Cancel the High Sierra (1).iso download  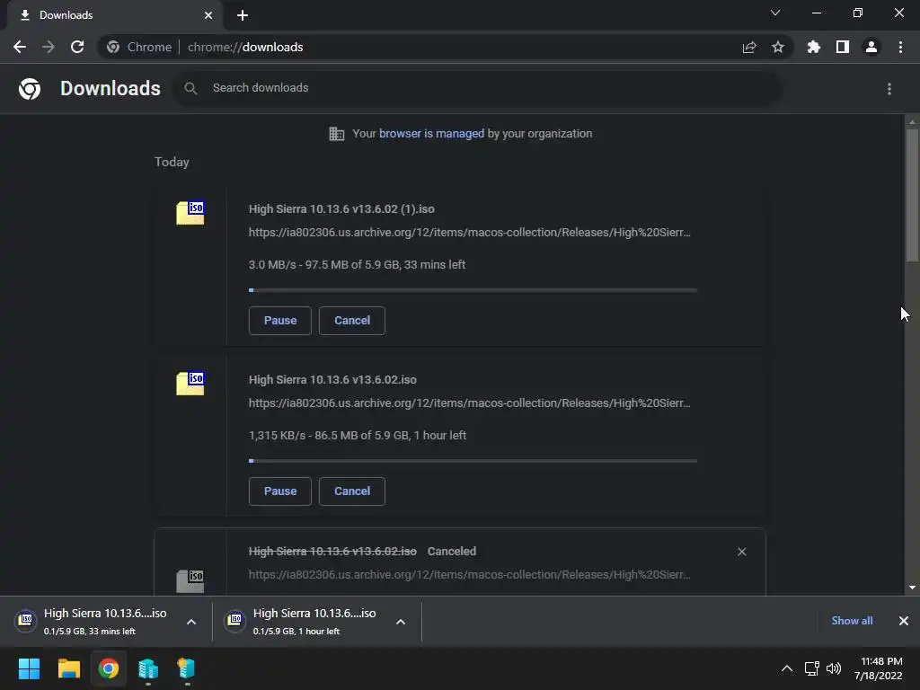coord(352,321)
